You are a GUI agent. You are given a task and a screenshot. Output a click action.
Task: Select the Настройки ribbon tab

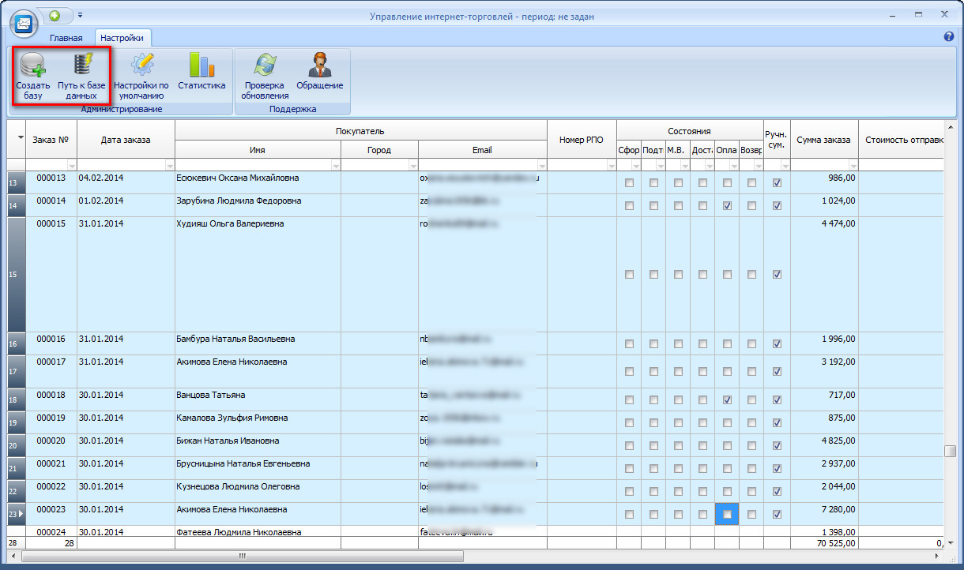coord(122,38)
